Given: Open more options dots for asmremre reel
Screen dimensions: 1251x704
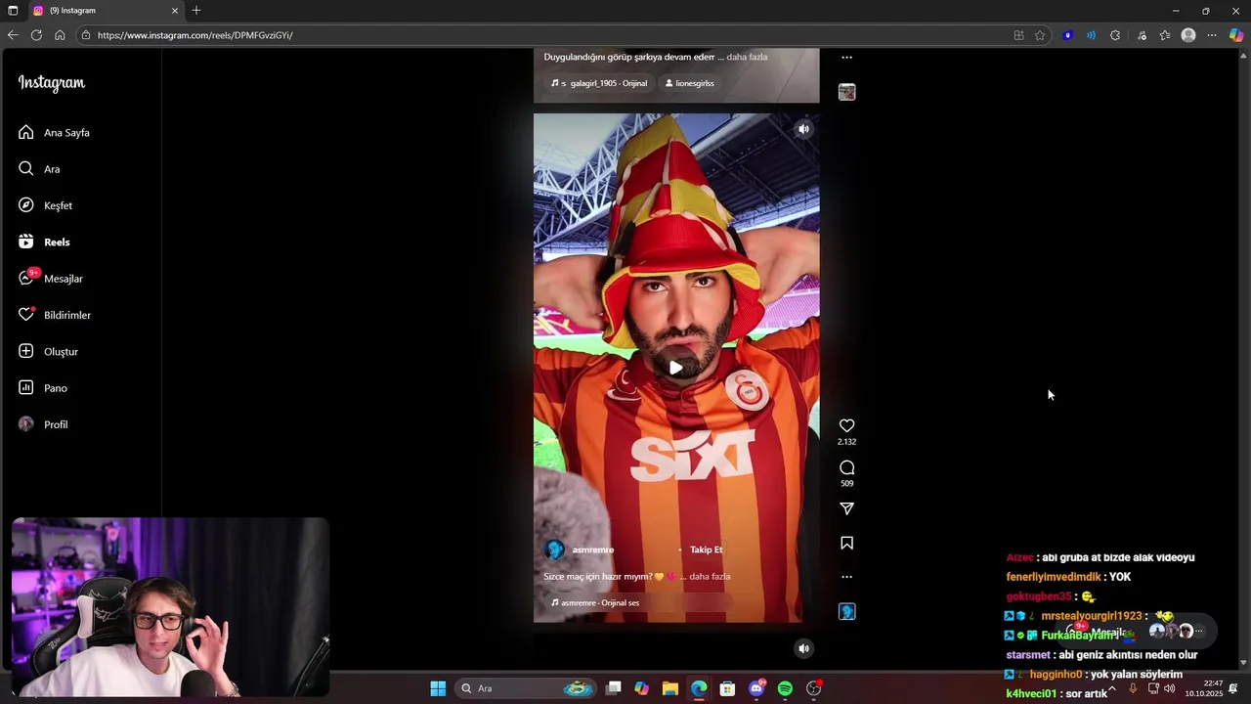Looking at the screenshot, I should point(846,577).
